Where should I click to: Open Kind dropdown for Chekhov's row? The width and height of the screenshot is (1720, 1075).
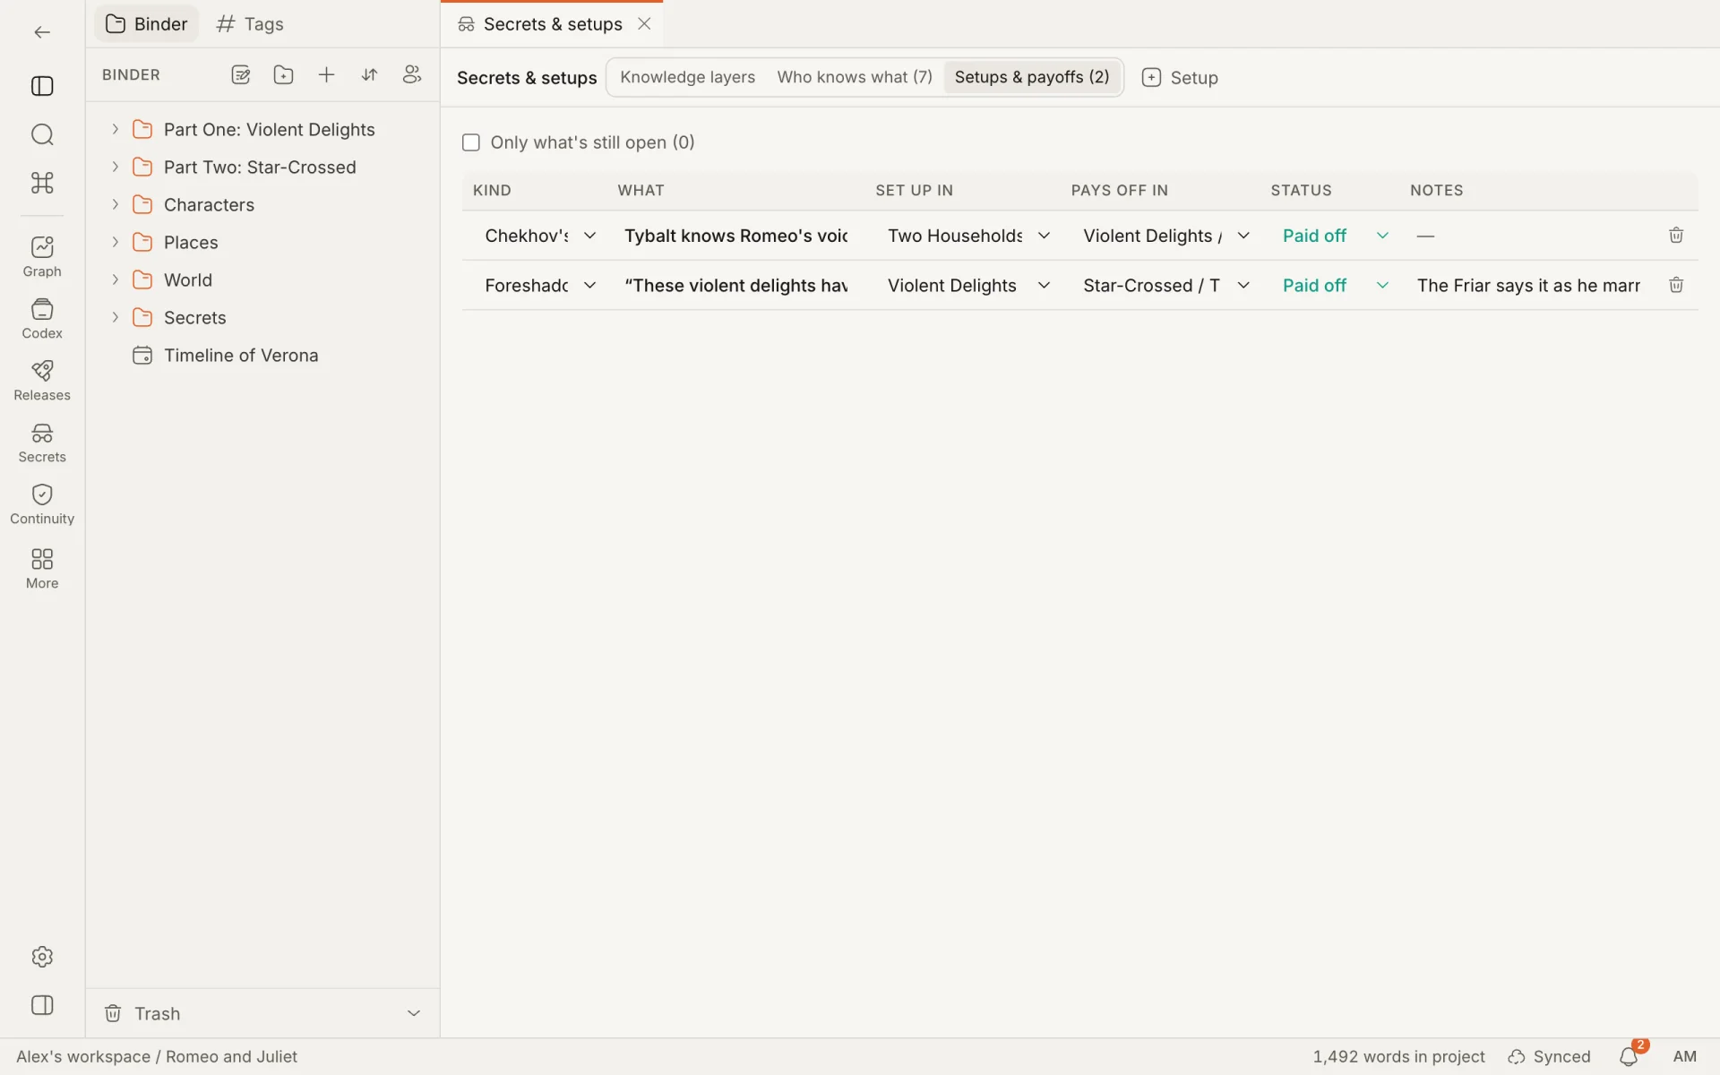coord(540,236)
